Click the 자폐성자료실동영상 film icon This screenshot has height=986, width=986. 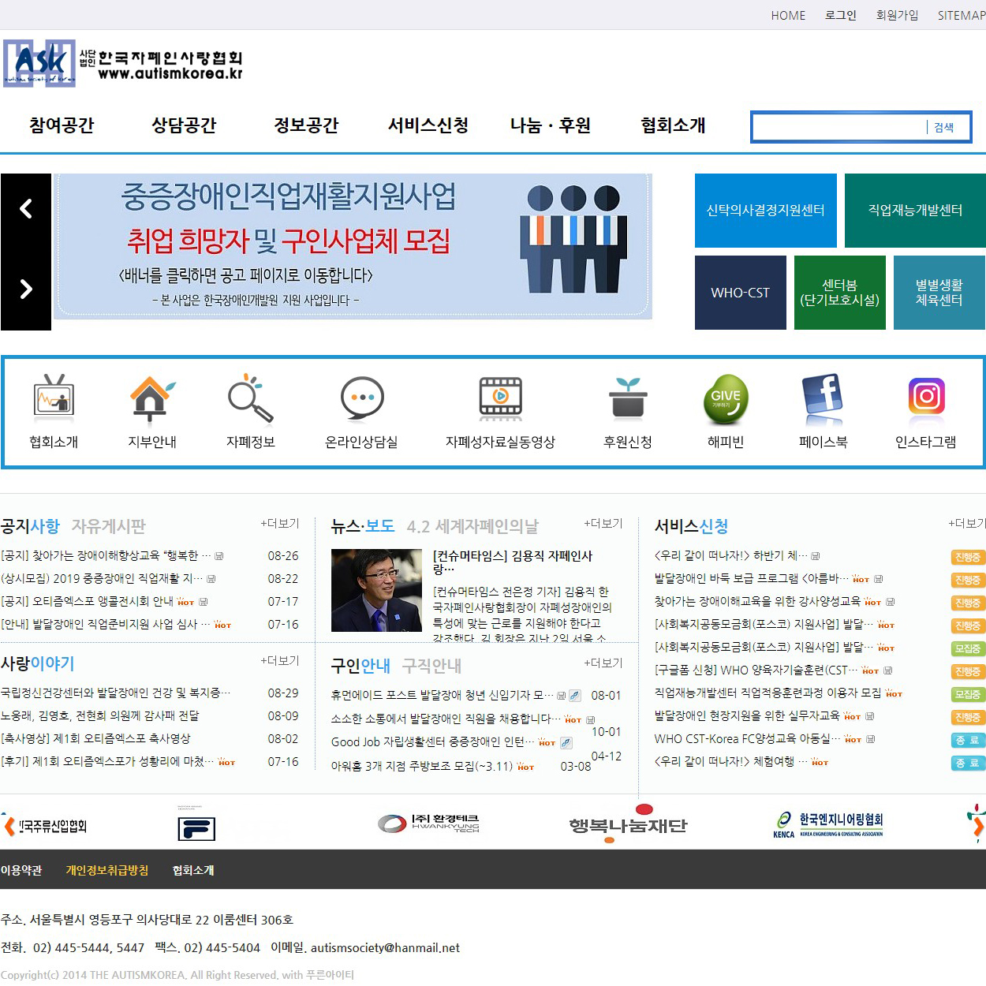pos(500,397)
